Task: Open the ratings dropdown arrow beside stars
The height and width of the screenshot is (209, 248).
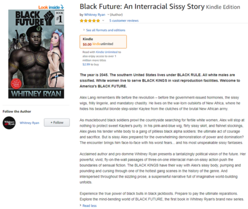Action: [x=103, y=21]
